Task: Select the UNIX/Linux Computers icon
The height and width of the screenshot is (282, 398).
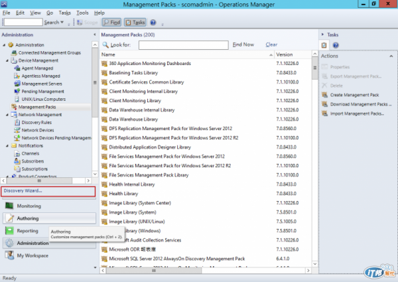Action: click(17, 100)
